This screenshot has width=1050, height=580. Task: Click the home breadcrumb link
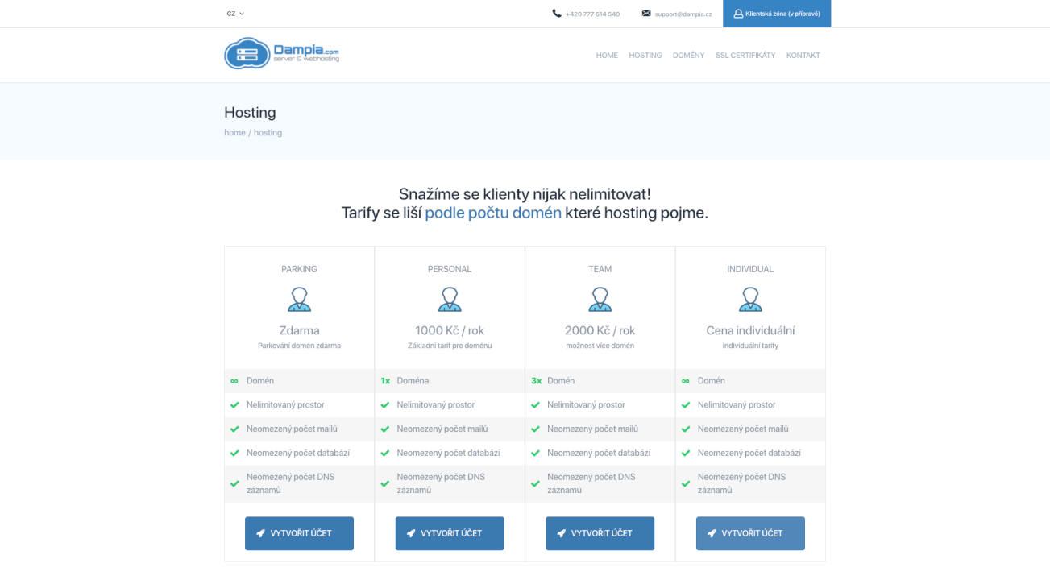point(234,133)
